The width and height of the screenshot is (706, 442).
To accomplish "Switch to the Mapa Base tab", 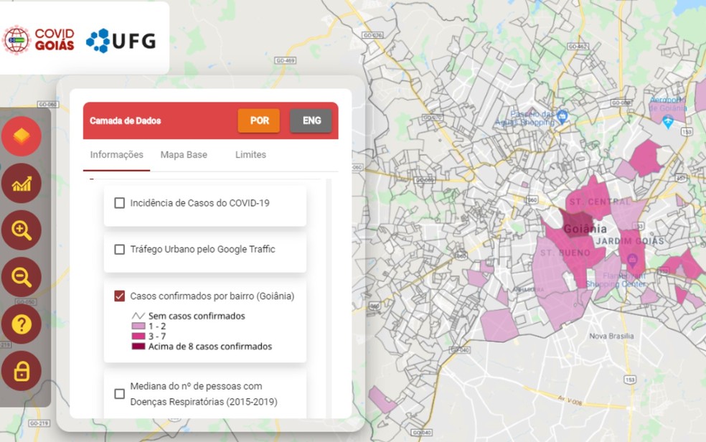I will [184, 155].
